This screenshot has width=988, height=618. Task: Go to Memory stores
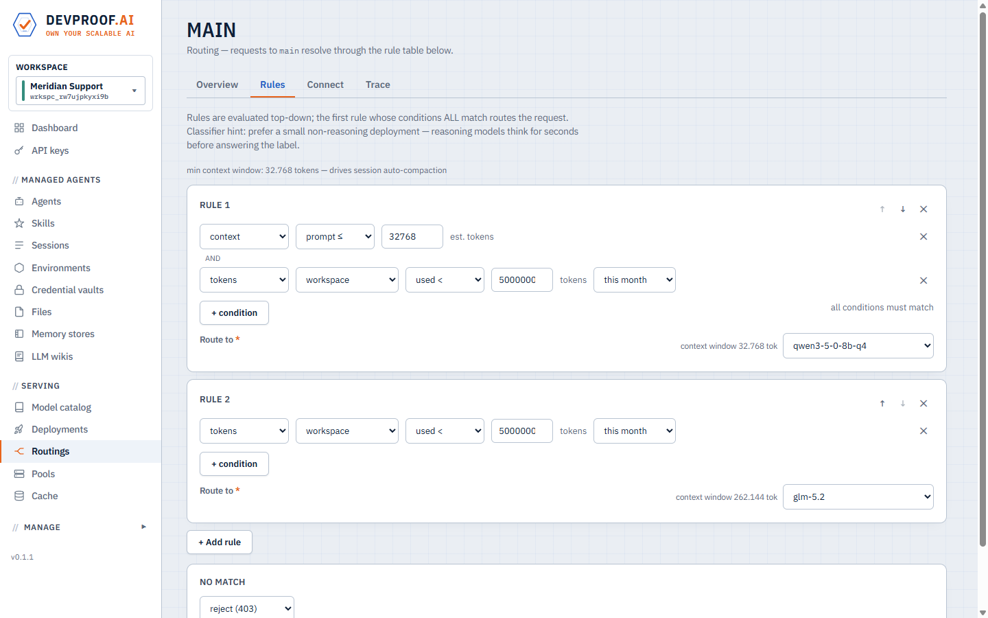click(x=80, y=334)
